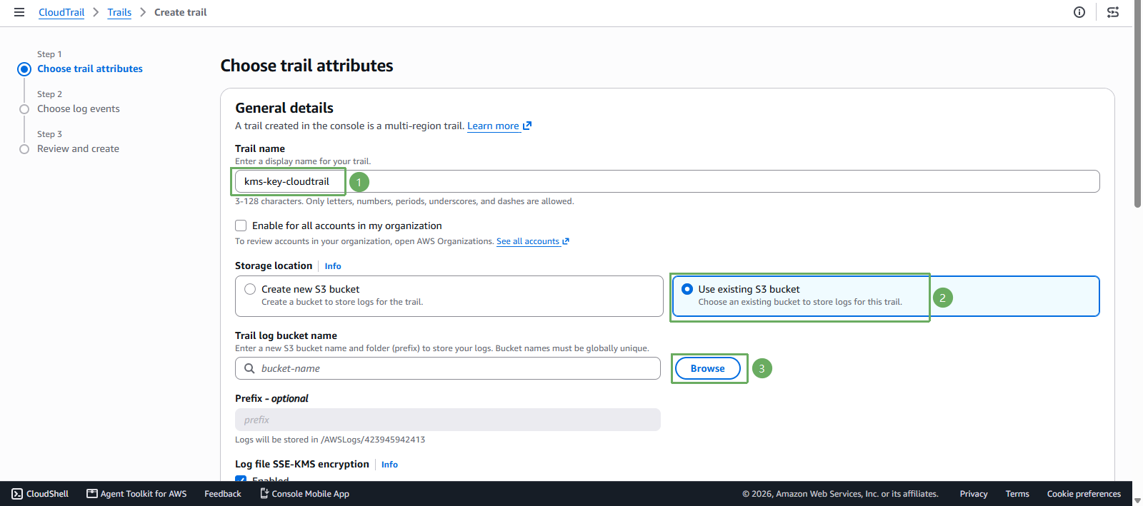The image size is (1143, 506).
Task: Open Cookie preferences in footer
Action: [x=1084, y=494]
